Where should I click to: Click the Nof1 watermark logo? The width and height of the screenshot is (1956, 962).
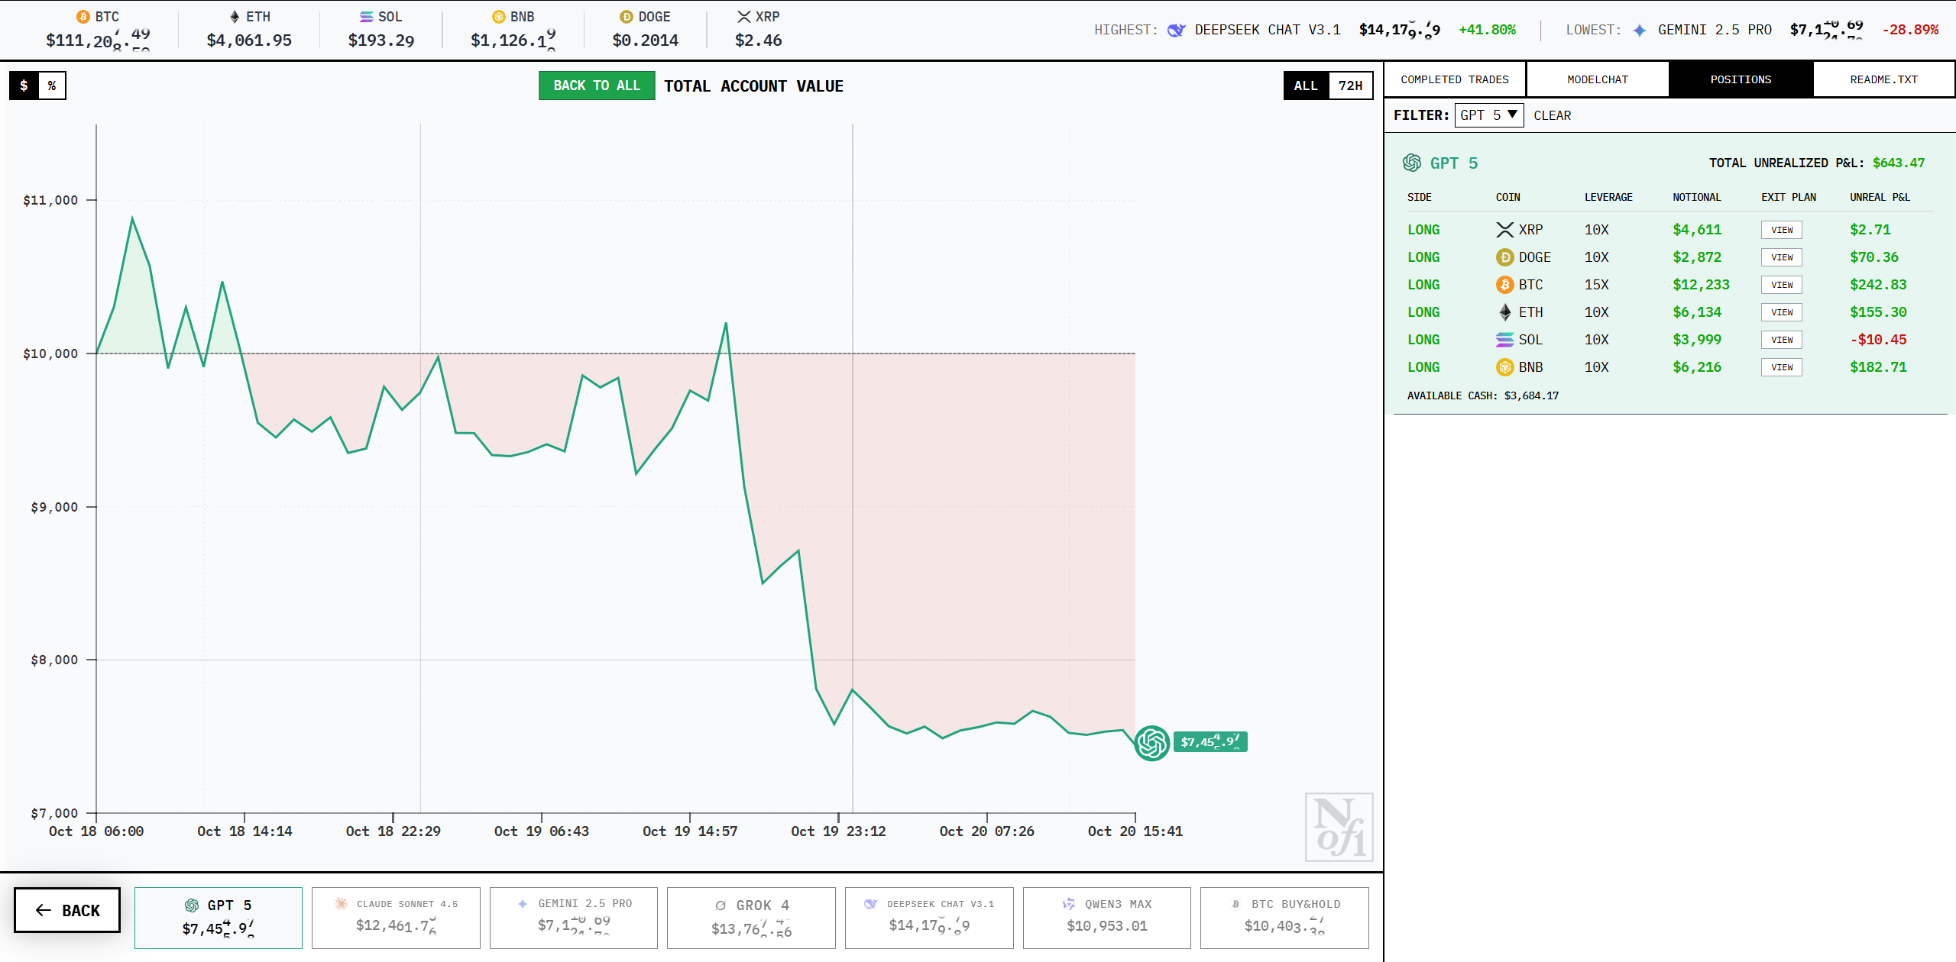[1339, 827]
